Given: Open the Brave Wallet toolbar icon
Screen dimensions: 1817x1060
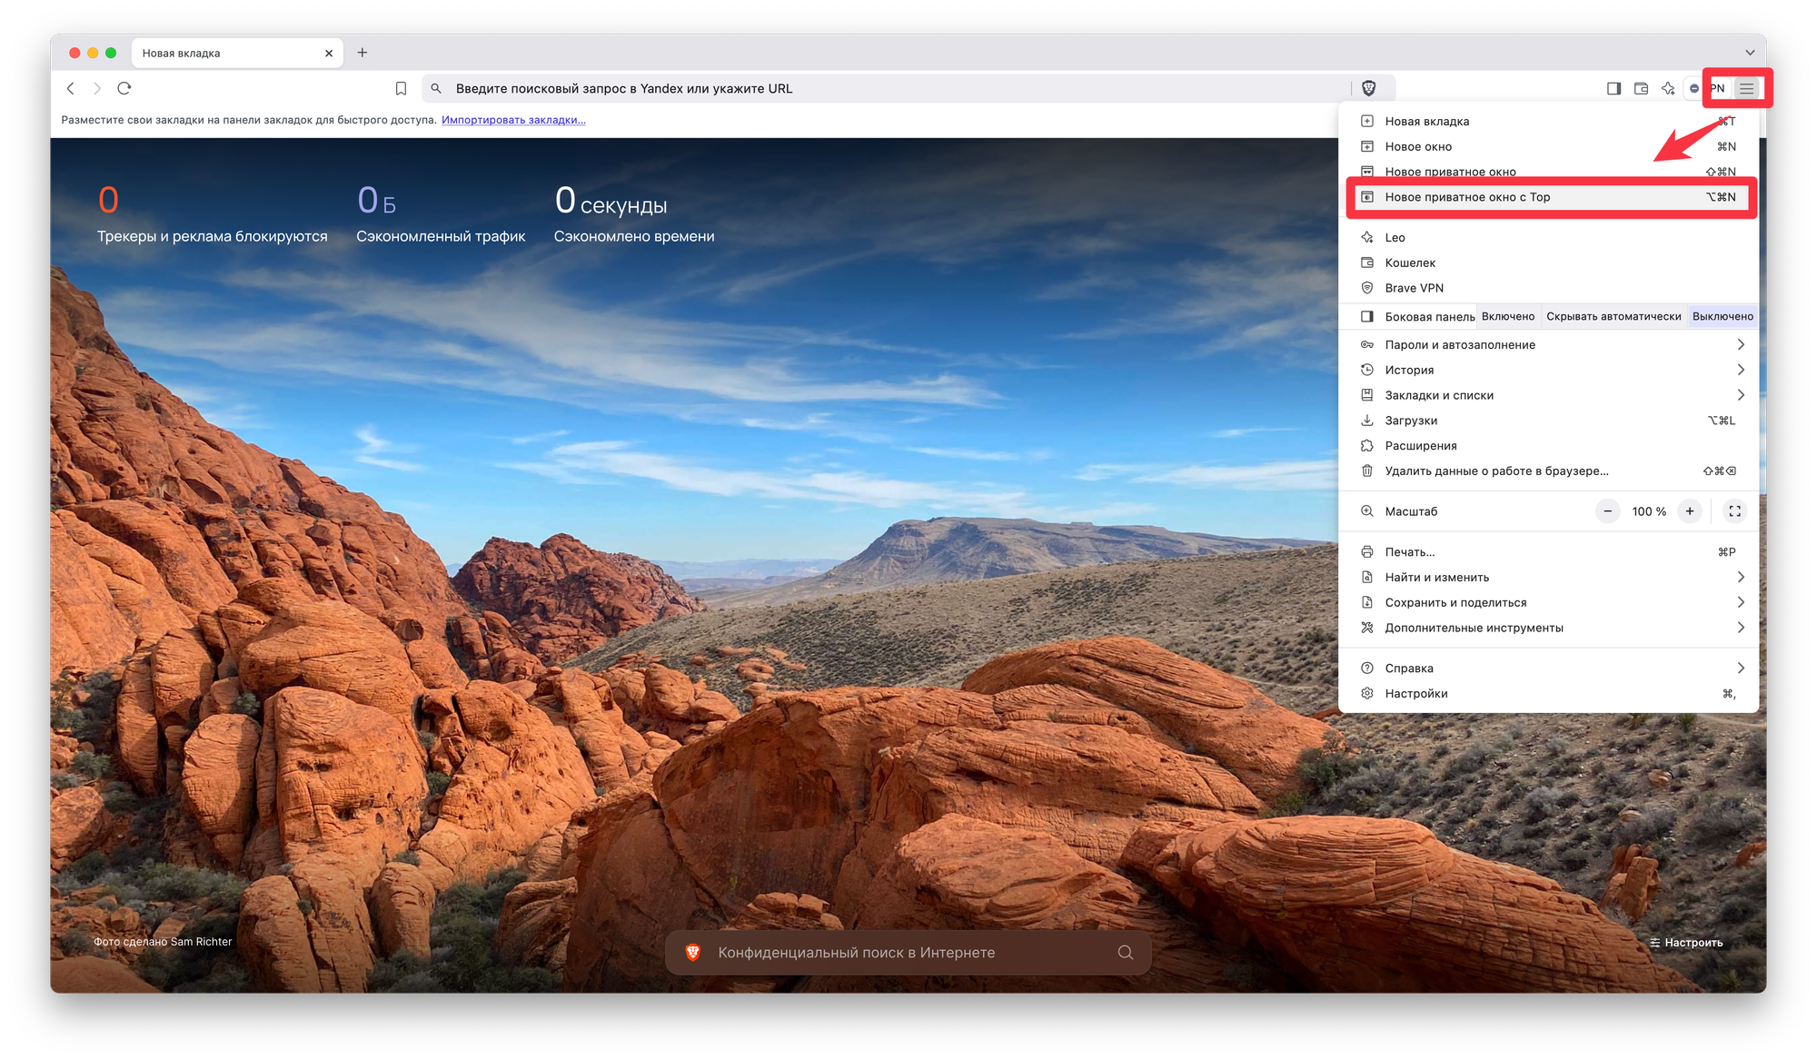Looking at the screenshot, I should (1641, 88).
